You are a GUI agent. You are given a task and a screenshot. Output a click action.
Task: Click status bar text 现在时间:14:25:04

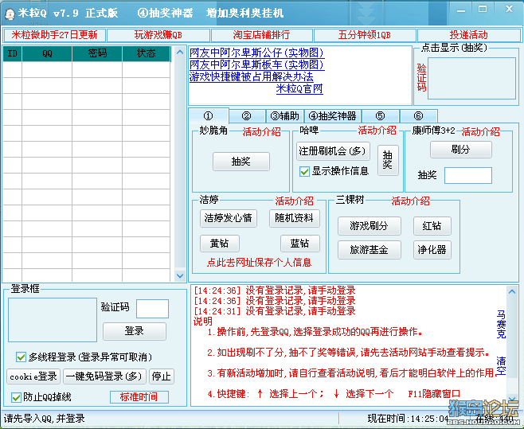[408, 419]
